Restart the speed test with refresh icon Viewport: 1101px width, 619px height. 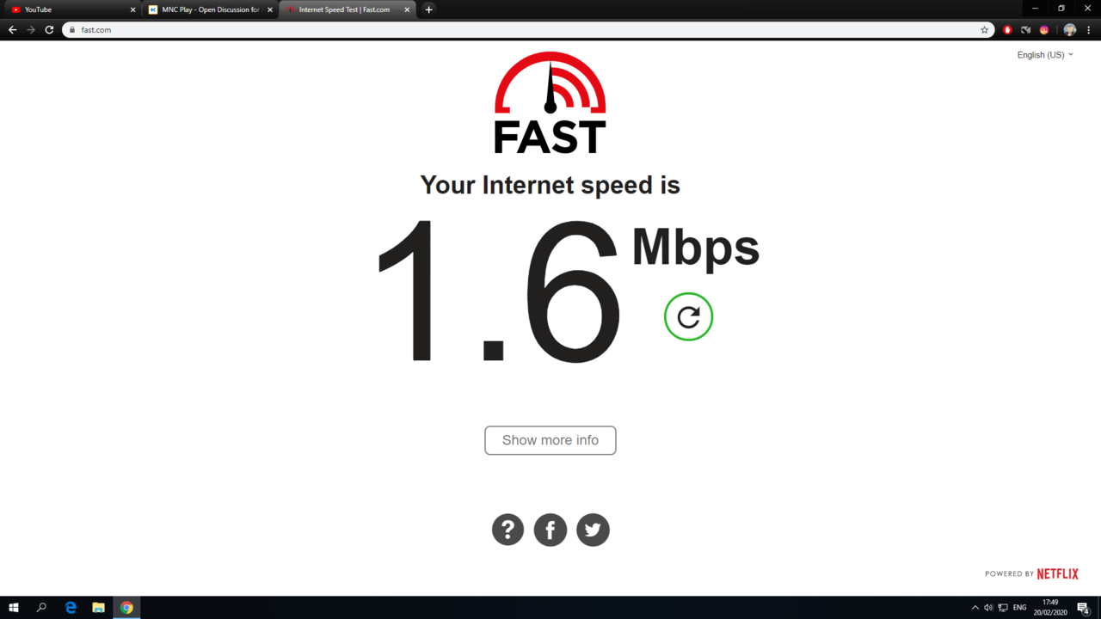(688, 316)
